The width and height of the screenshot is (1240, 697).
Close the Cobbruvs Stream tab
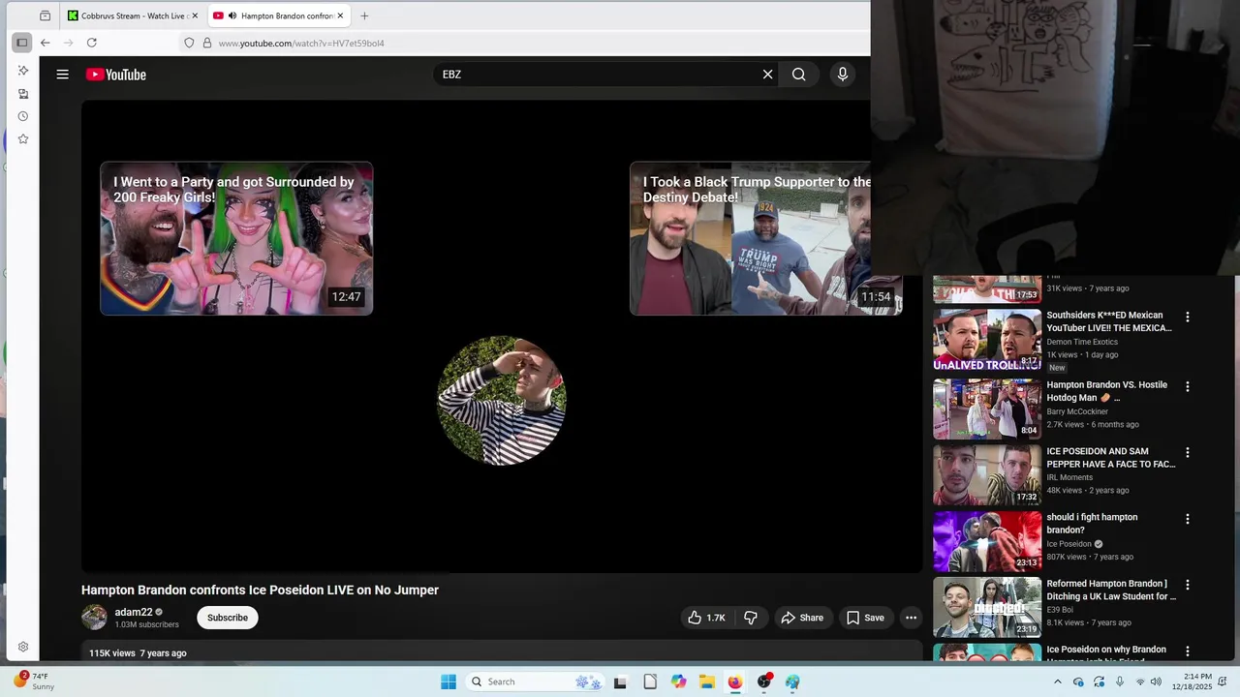coord(195,15)
